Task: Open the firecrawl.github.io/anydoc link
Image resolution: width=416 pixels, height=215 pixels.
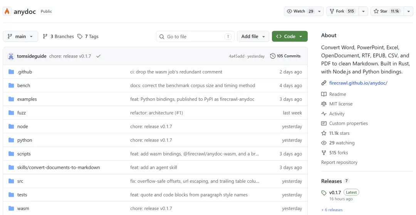Action: (x=358, y=83)
